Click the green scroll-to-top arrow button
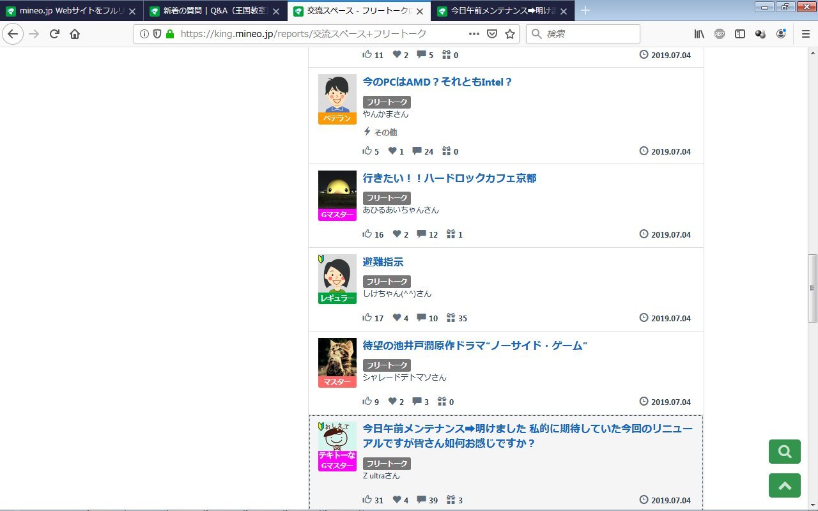Screen dimensions: 818x511 click(x=784, y=485)
